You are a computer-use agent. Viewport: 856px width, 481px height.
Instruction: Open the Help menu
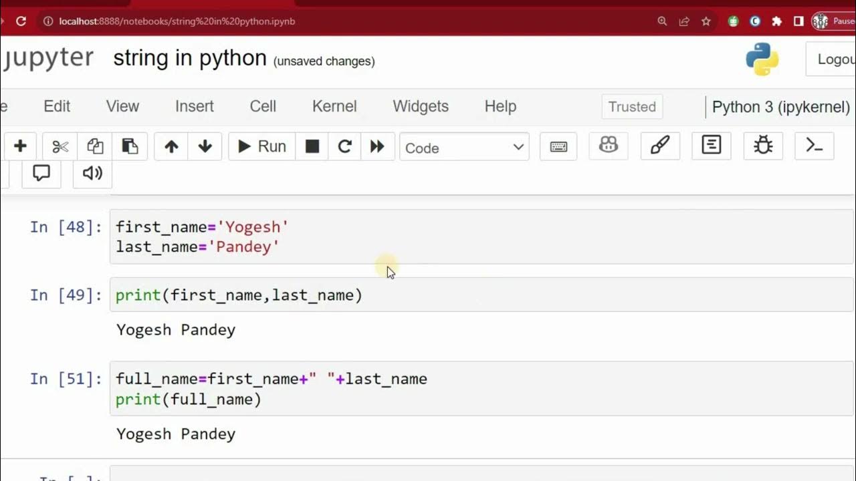tap(500, 106)
